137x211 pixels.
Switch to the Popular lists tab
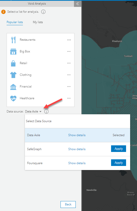coord(15,22)
